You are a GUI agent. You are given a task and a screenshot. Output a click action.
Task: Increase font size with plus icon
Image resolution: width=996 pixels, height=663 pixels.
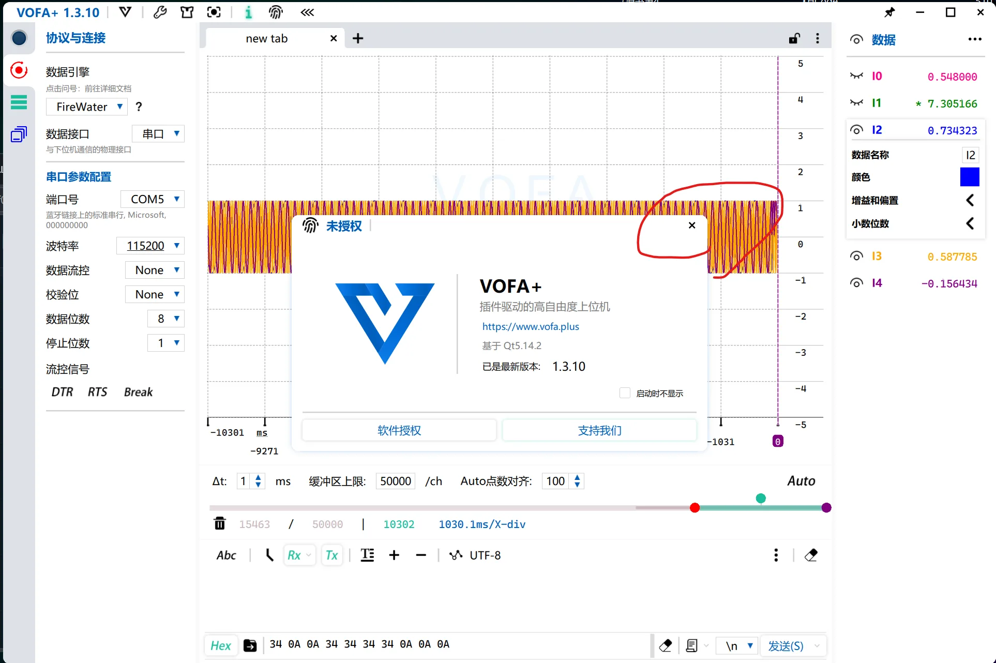tap(394, 555)
